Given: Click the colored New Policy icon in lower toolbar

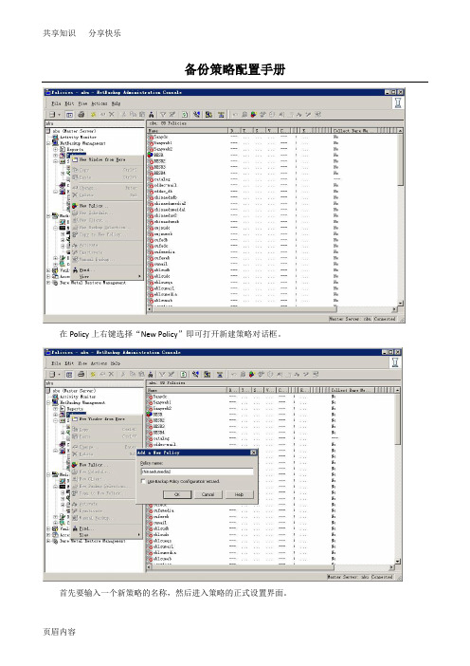Looking at the screenshot, I should click(x=253, y=374).
